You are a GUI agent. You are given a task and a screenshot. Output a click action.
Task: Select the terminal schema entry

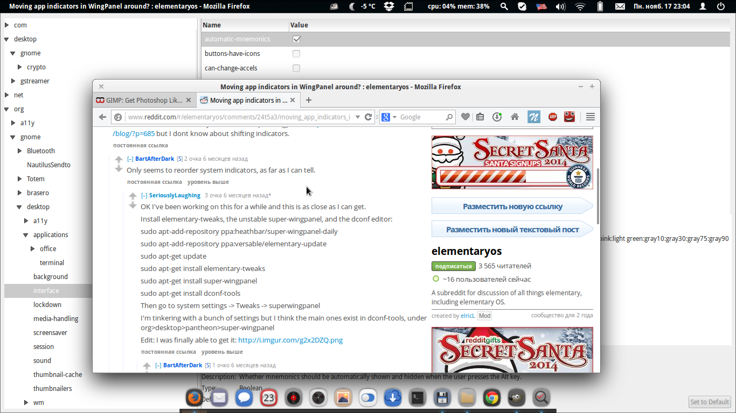52,263
